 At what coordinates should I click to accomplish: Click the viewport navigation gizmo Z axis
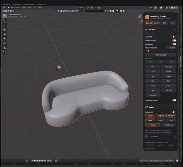click(141, 15)
